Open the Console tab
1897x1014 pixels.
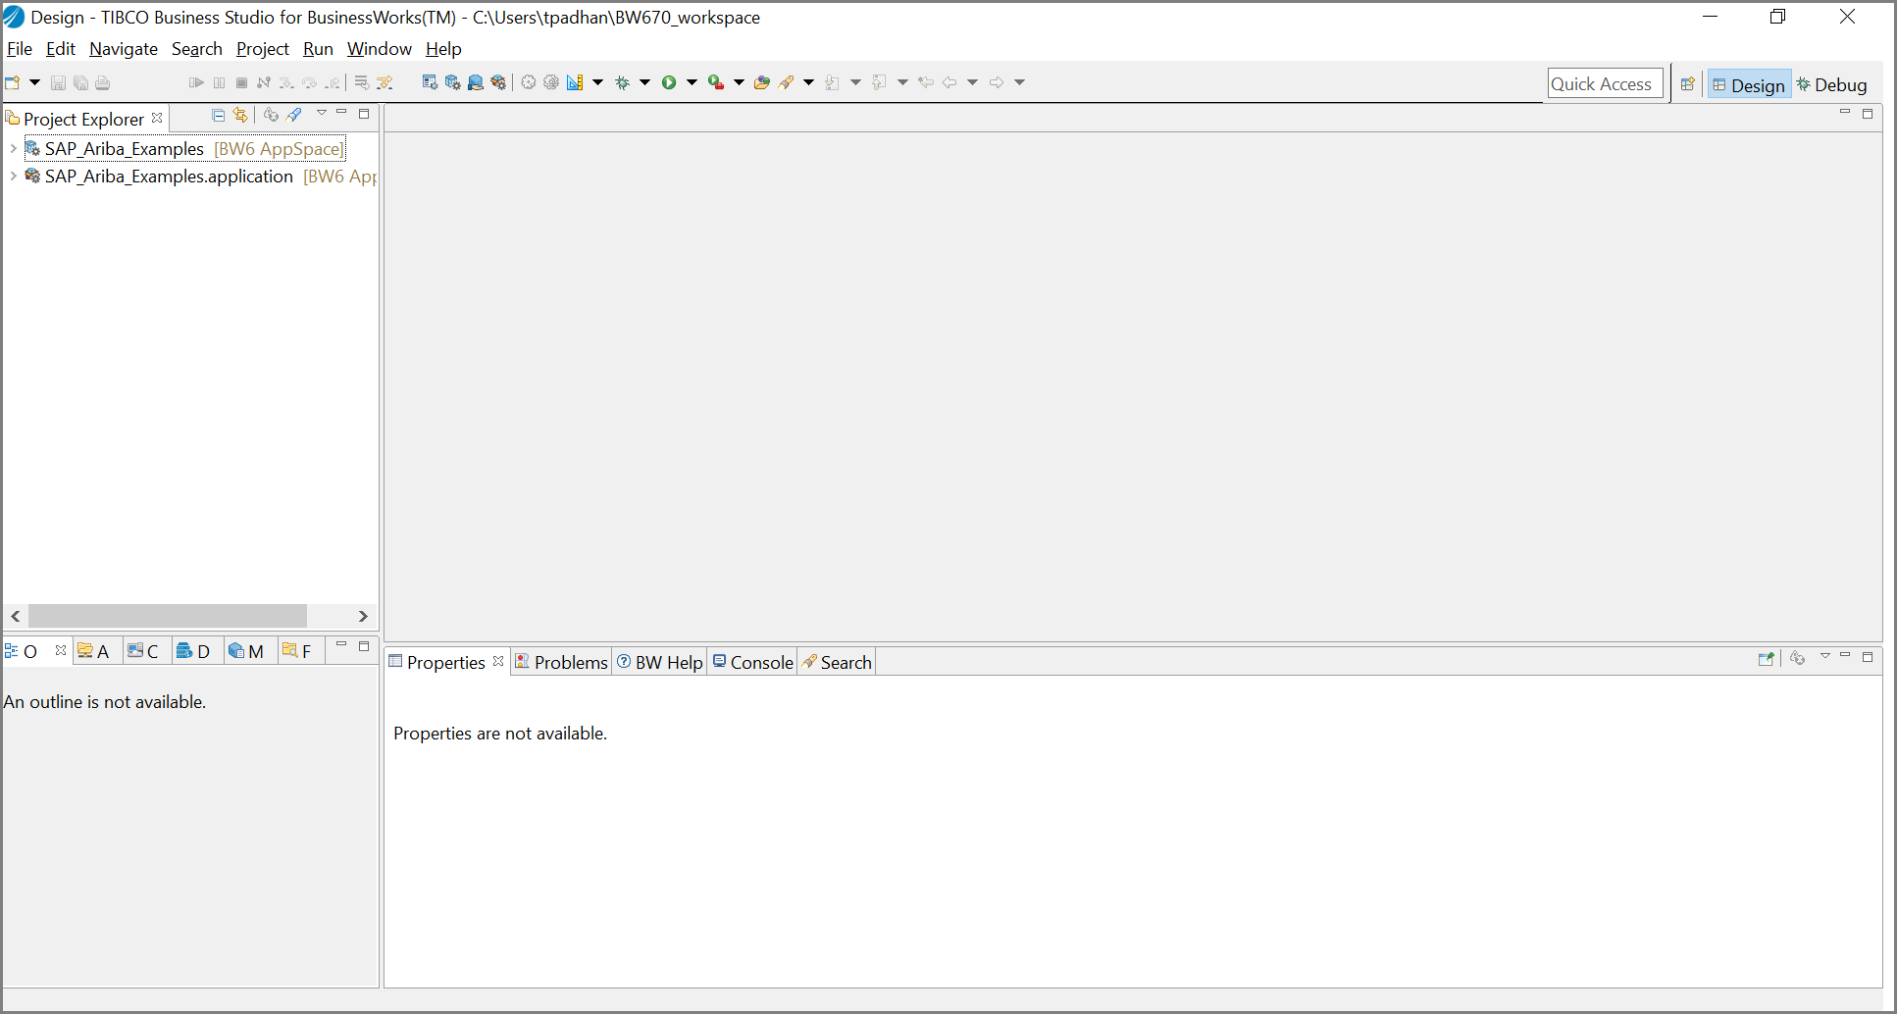pyautogui.click(x=753, y=663)
